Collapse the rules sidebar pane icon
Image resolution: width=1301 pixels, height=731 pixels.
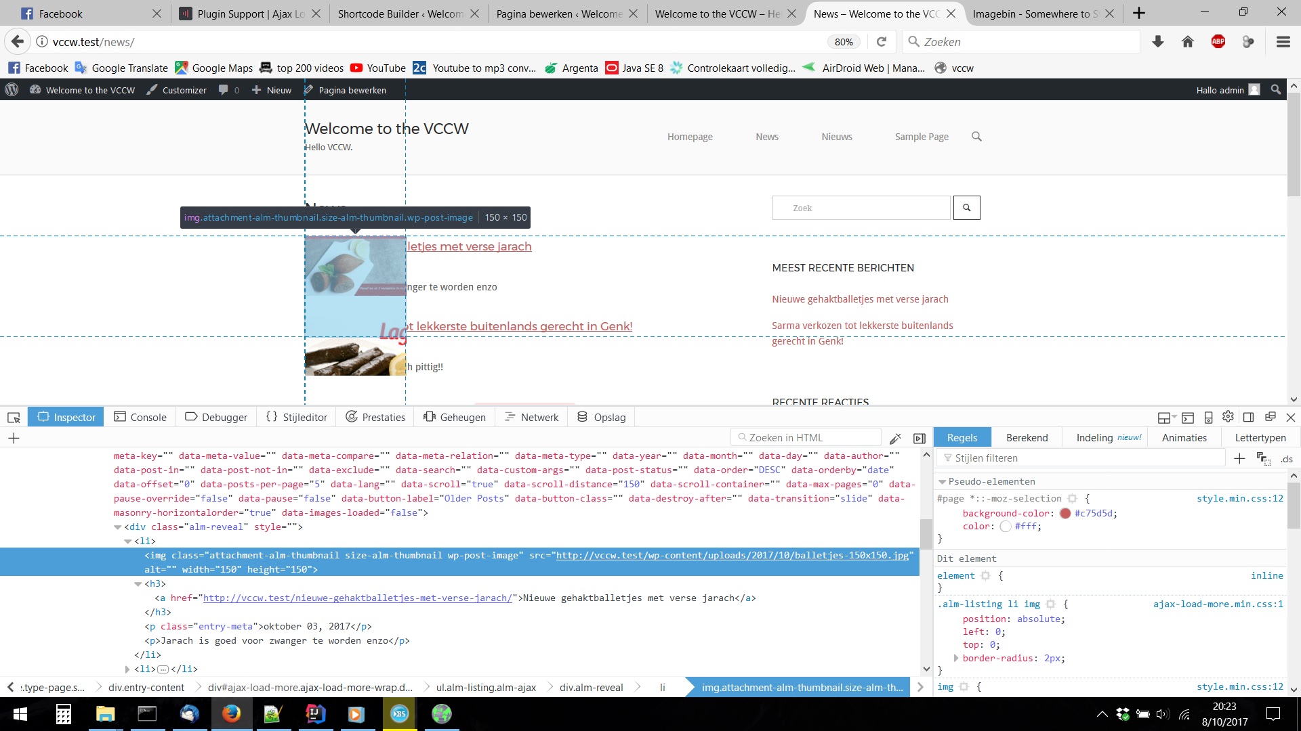pos(920,438)
